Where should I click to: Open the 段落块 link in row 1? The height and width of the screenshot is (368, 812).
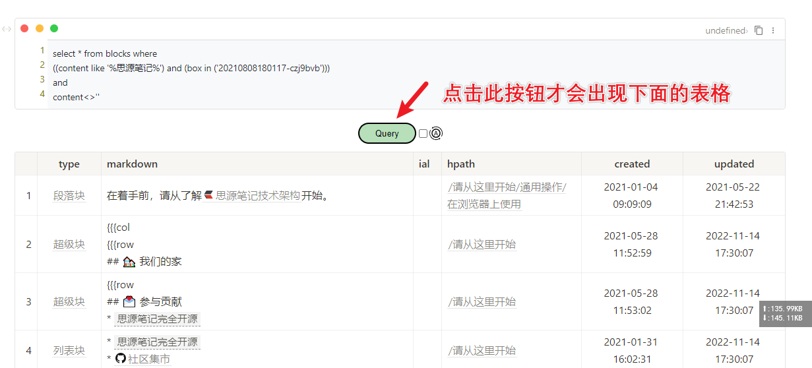[x=69, y=196]
